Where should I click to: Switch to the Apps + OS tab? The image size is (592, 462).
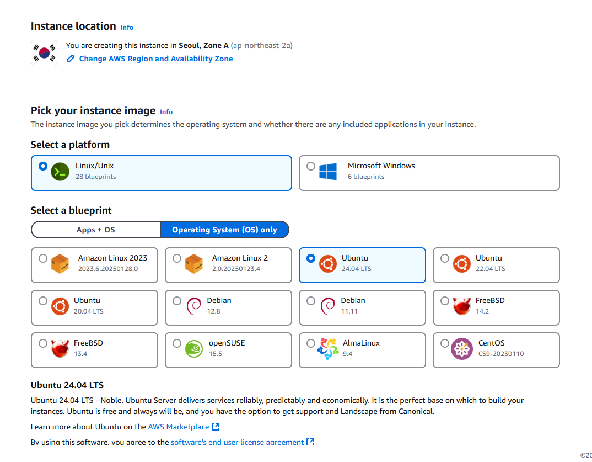[x=96, y=230]
